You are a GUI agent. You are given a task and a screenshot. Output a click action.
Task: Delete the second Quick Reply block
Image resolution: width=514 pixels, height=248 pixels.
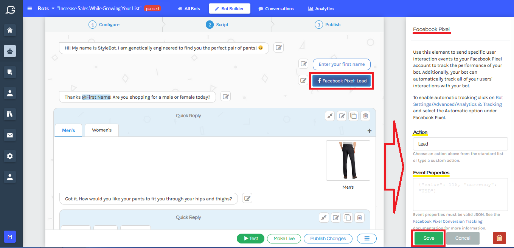pos(359,217)
